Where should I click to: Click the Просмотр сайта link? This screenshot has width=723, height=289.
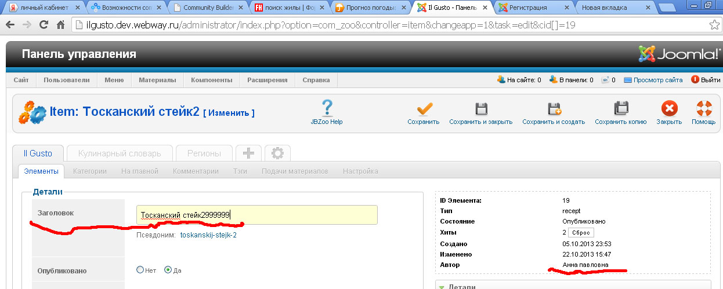(657, 80)
